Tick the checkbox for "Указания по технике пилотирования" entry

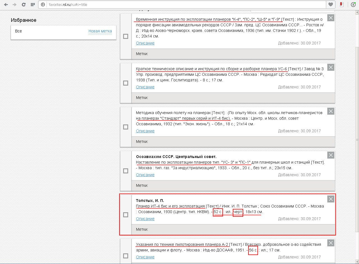click(126, 256)
